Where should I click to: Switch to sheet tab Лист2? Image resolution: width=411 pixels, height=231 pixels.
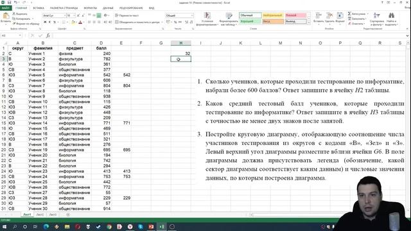coord(40,214)
